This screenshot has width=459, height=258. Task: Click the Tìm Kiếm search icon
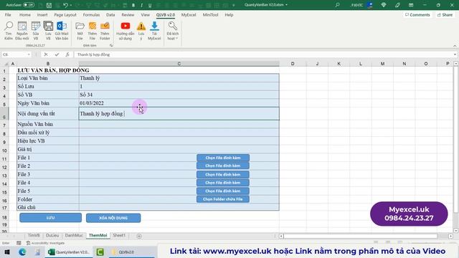click(9, 30)
